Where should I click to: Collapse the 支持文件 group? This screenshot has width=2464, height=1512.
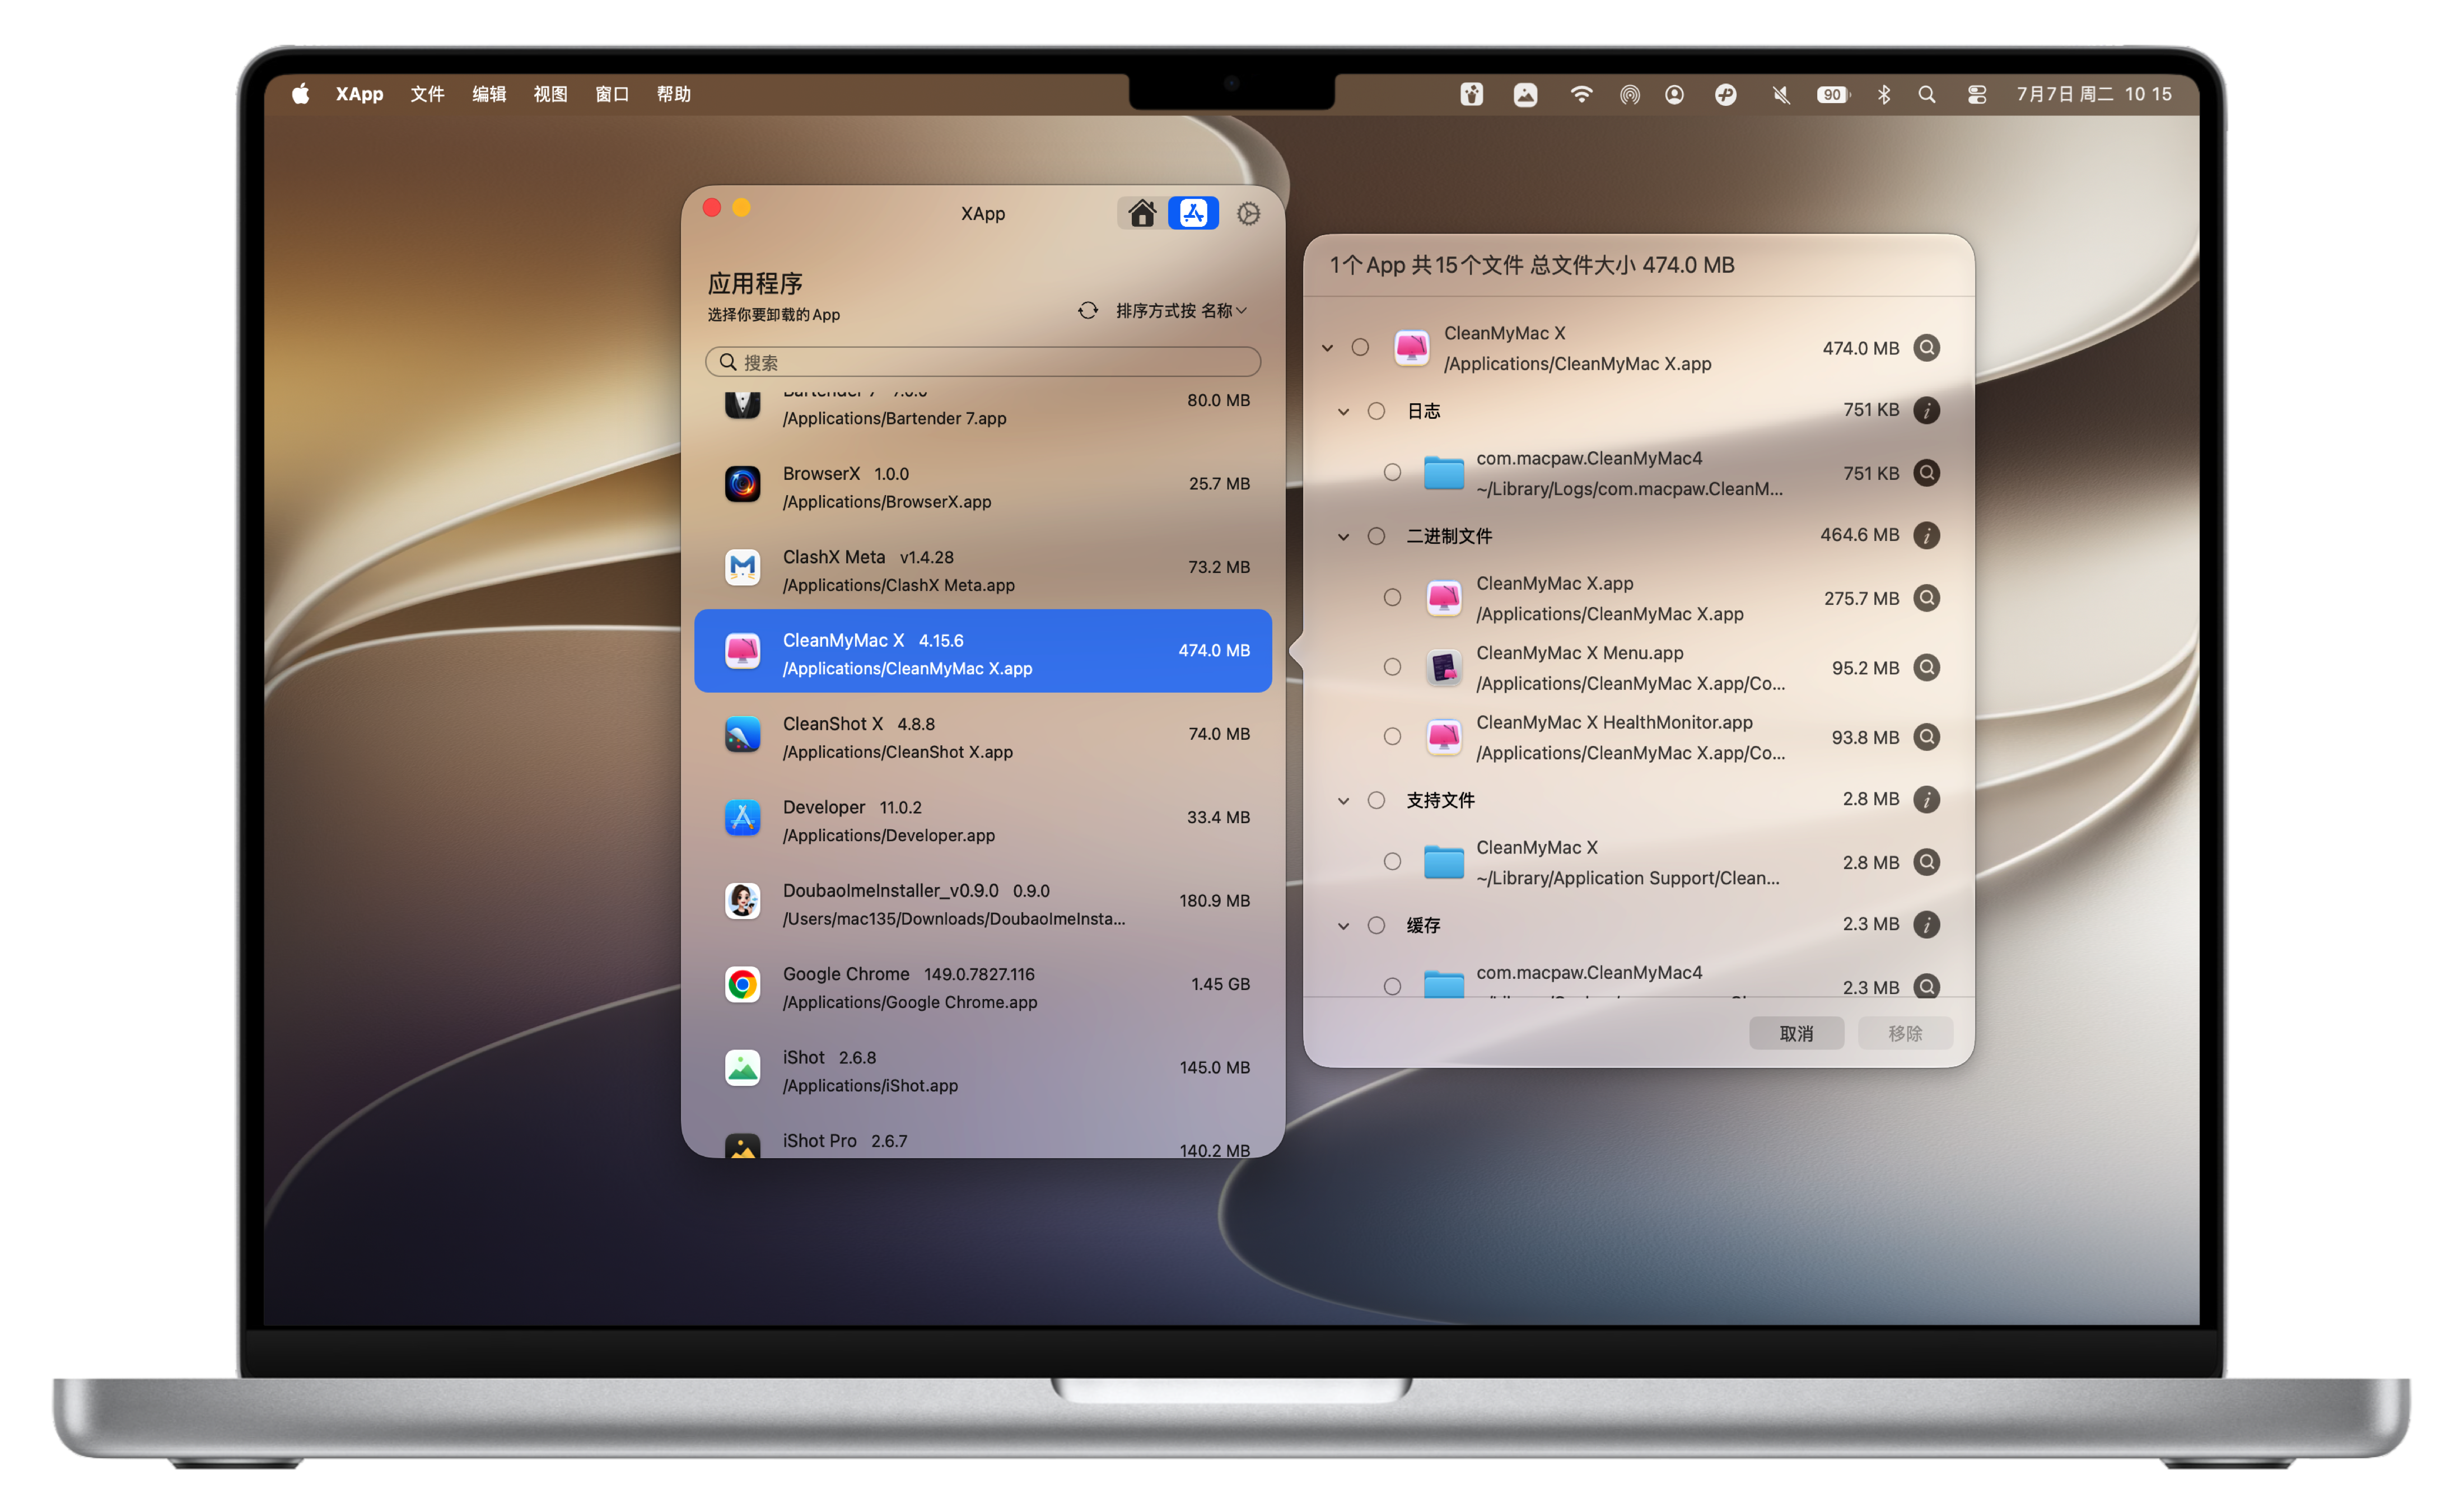[1343, 801]
